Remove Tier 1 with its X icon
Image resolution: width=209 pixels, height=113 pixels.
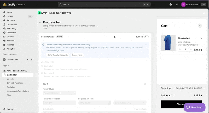(x=145, y=84)
